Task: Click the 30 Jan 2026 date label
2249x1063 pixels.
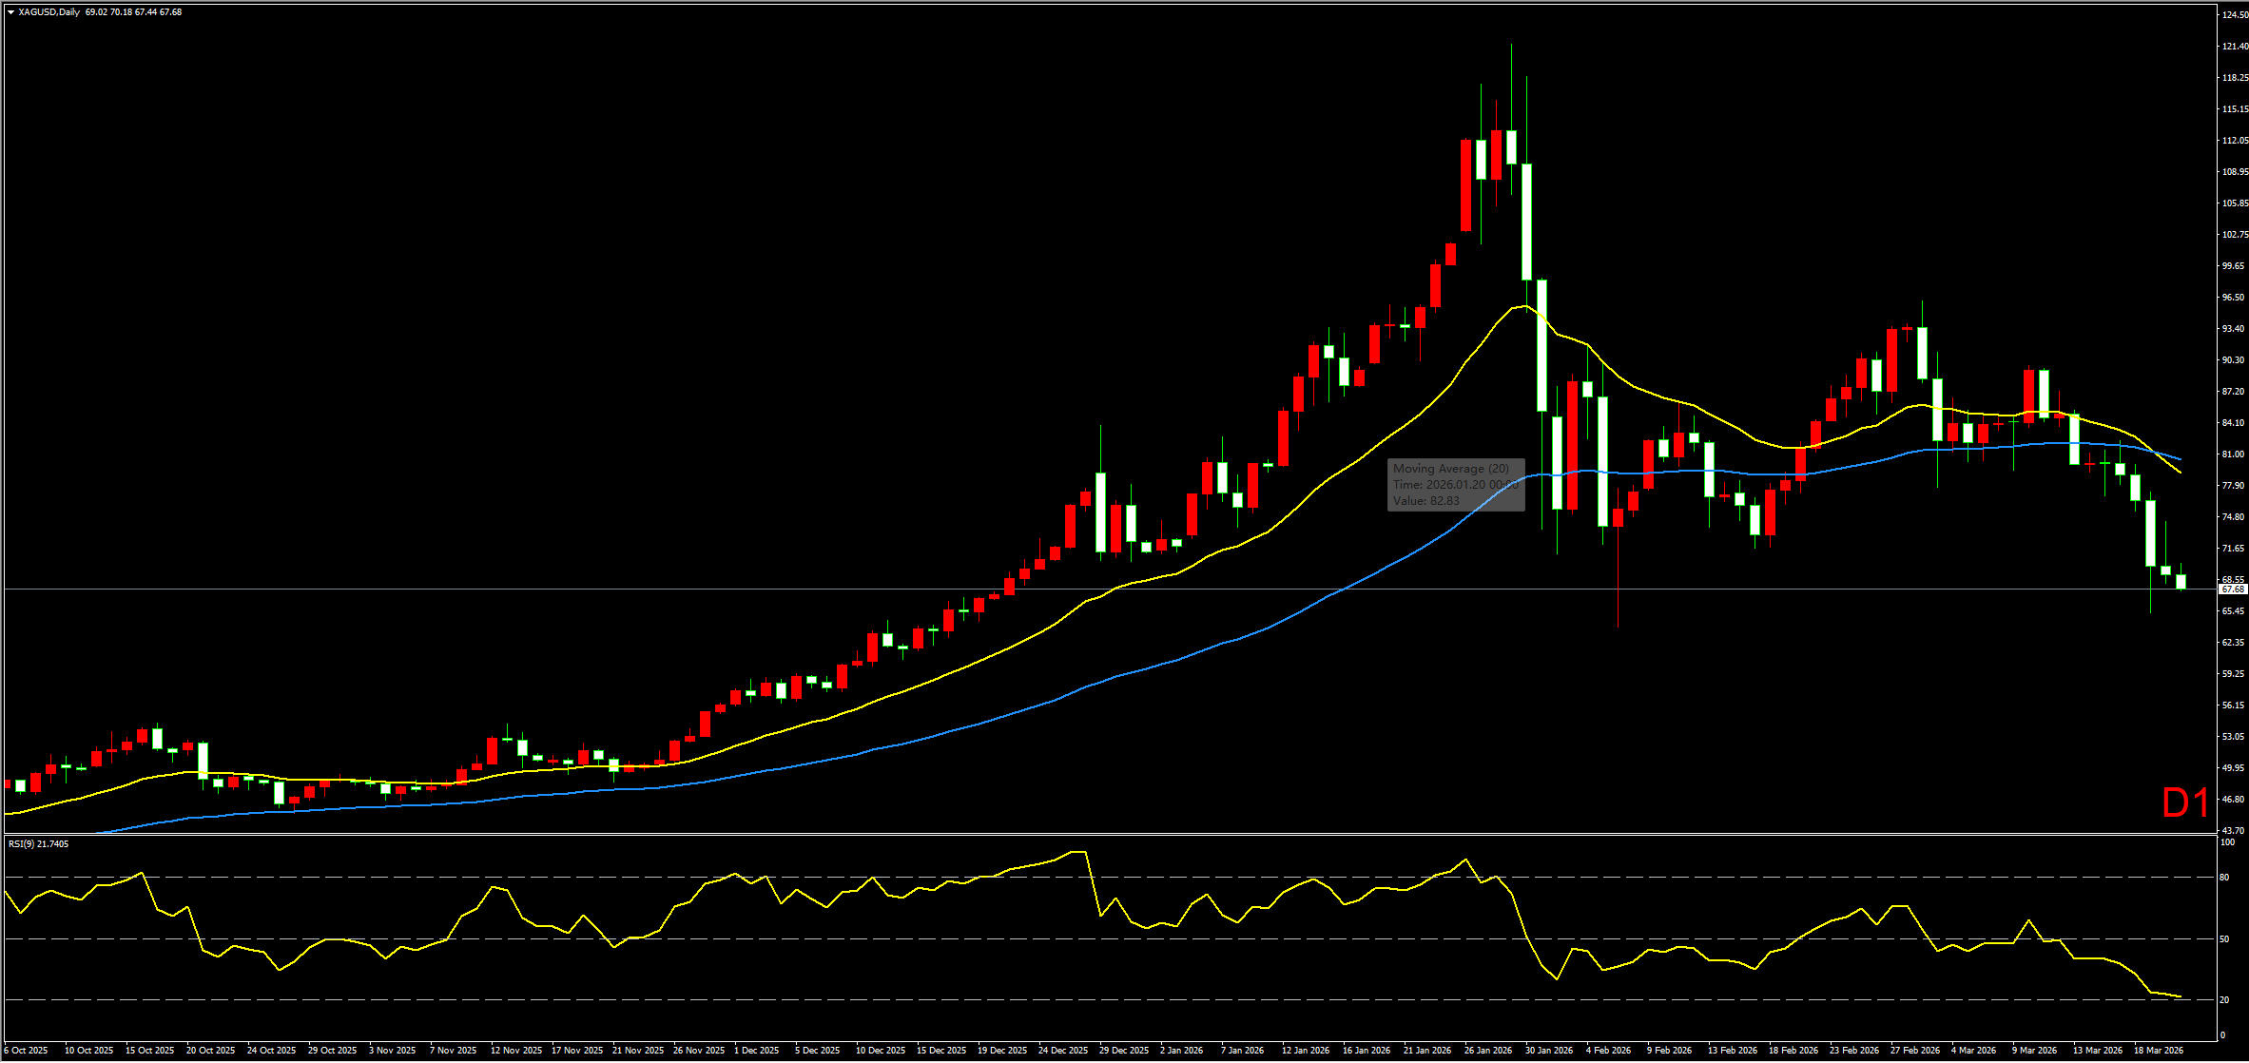Action: [1549, 1051]
